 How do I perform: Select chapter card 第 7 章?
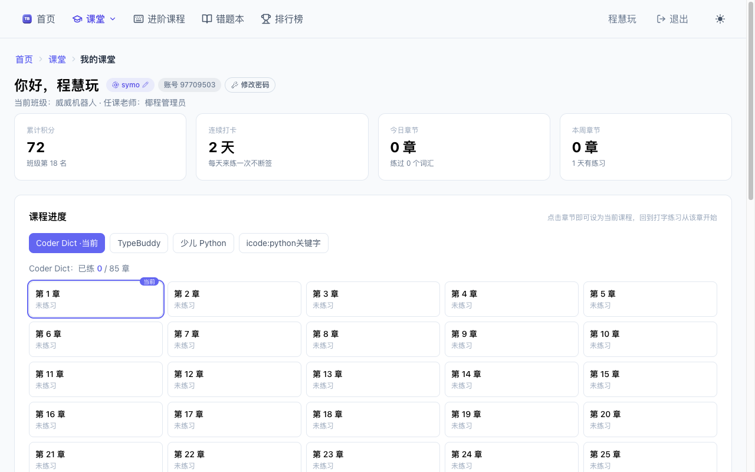tap(234, 339)
